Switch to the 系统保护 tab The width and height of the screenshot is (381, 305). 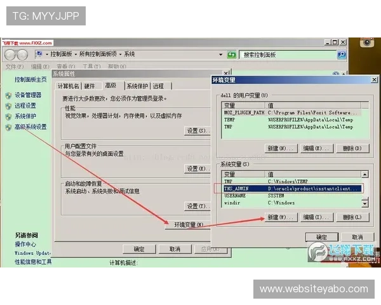click(137, 86)
